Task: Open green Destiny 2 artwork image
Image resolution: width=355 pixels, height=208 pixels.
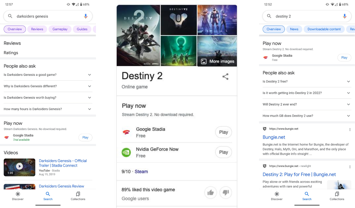Action: pos(179,51)
